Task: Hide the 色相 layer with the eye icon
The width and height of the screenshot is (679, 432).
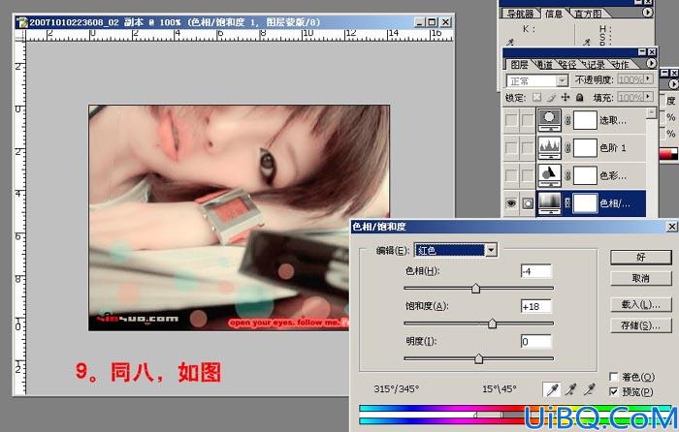Action: 511,202
